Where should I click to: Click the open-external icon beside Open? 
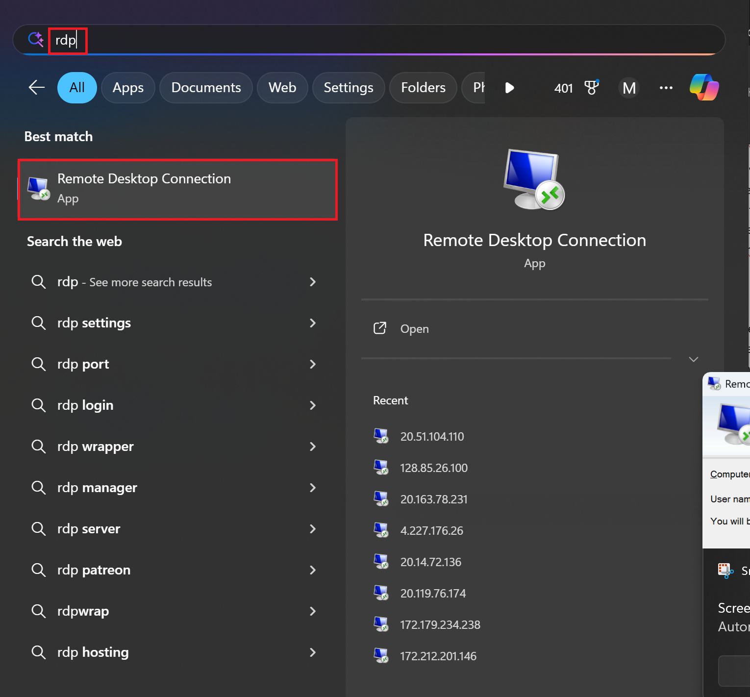380,328
